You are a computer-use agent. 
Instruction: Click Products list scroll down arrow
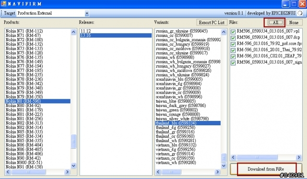[x=73, y=166]
